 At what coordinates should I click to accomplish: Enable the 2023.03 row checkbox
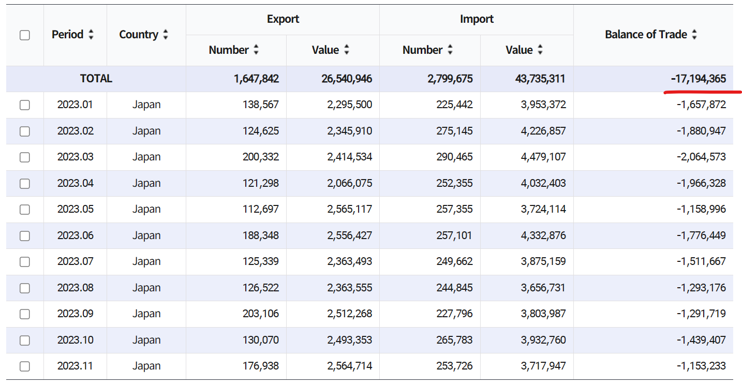pos(25,157)
